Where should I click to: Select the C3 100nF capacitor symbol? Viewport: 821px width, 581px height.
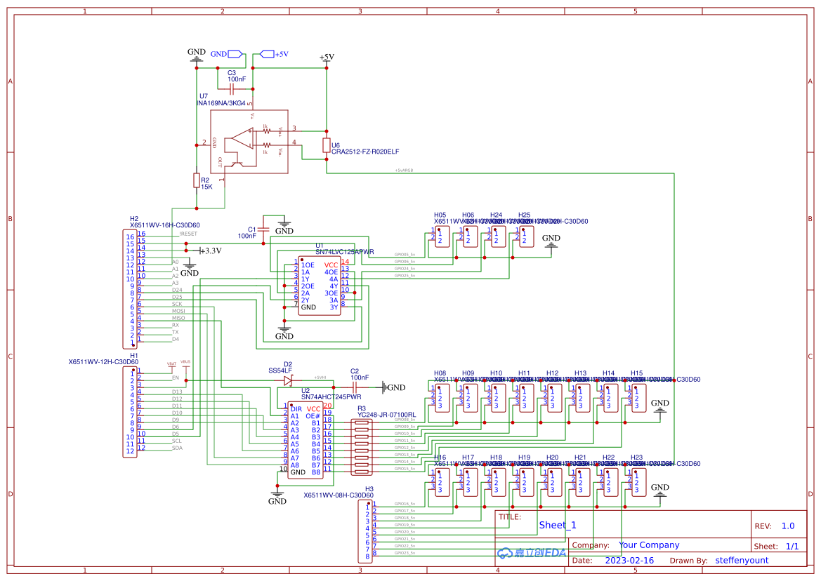tap(232, 89)
